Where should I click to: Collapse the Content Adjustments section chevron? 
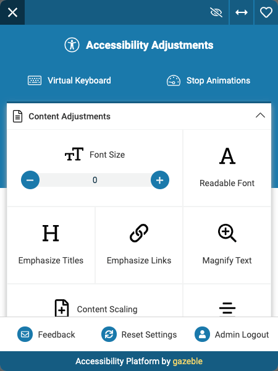tap(260, 116)
